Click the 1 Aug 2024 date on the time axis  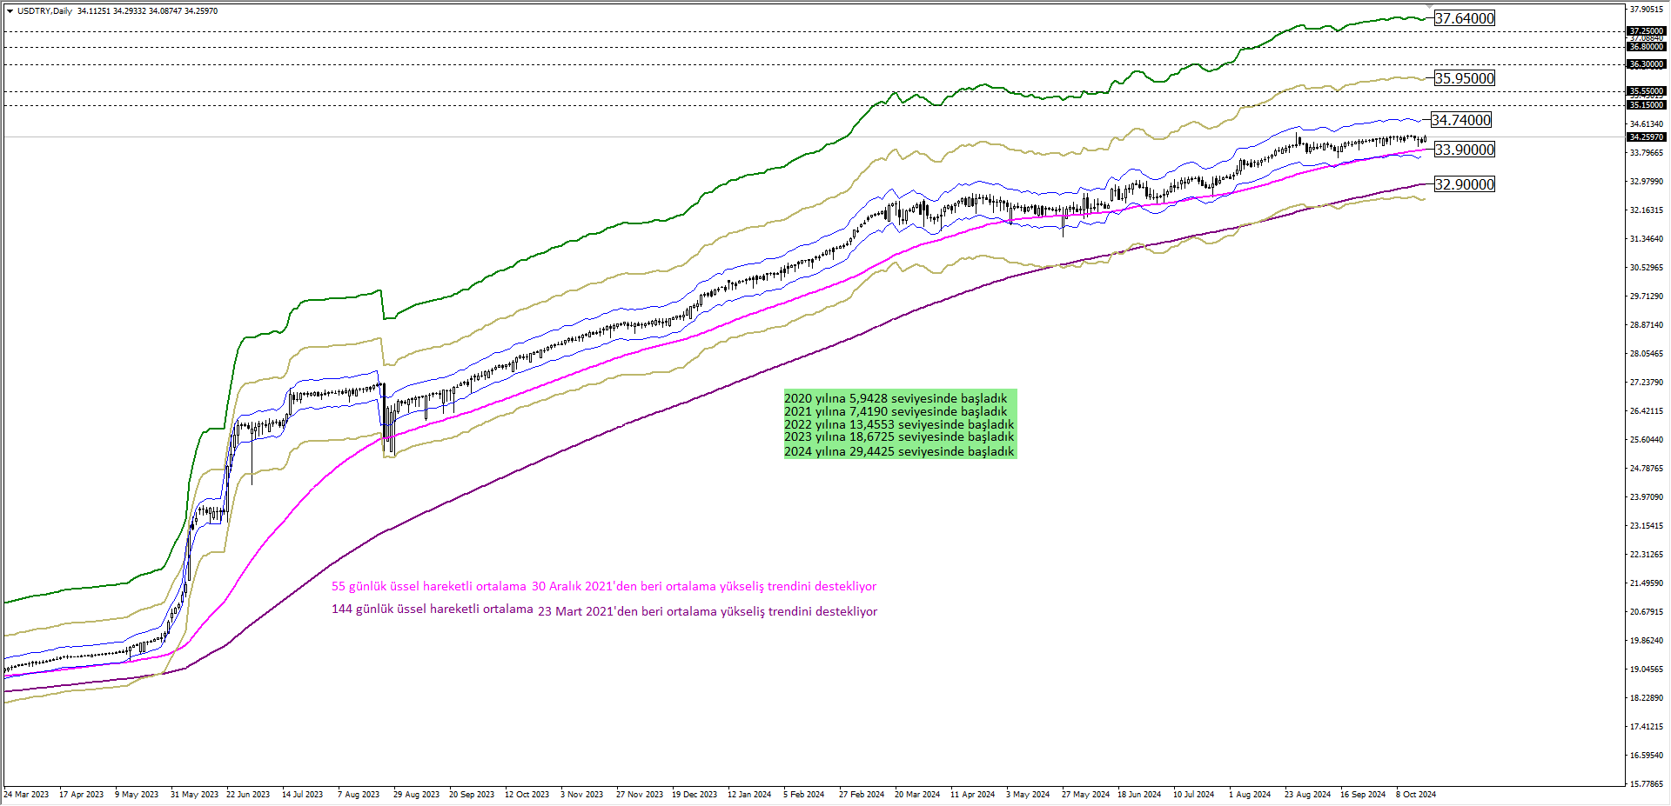click(1249, 795)
